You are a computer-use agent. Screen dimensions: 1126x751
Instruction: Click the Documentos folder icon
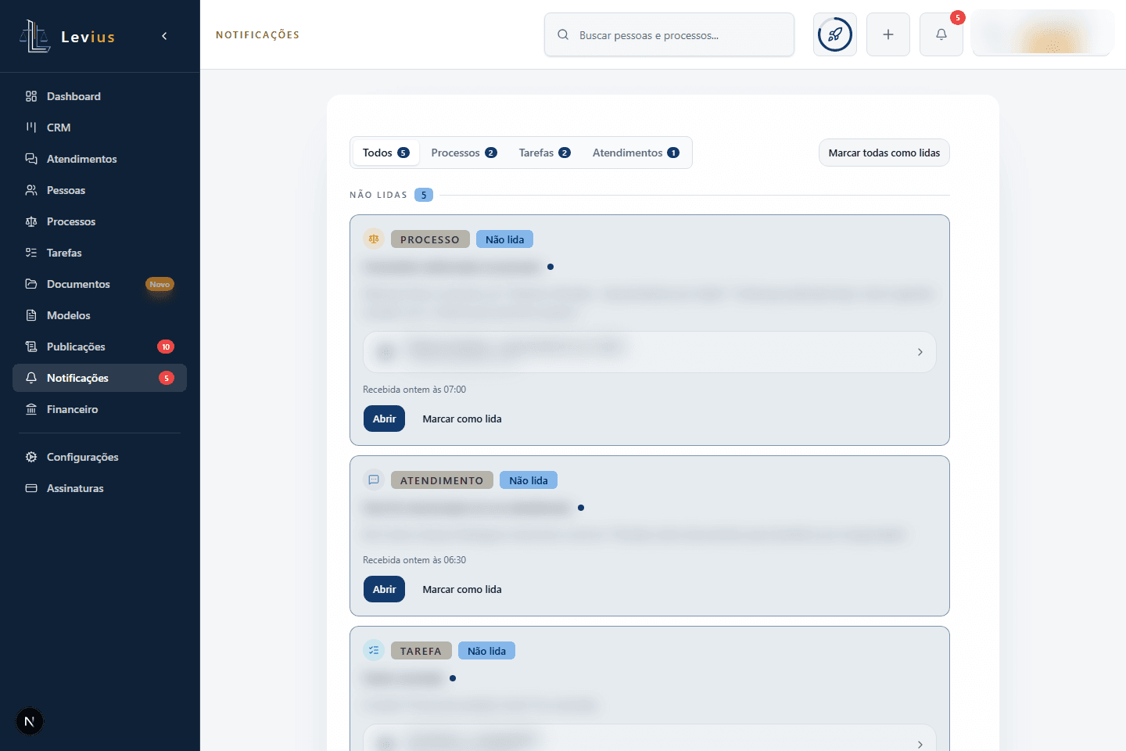click(x=31, y=284)
